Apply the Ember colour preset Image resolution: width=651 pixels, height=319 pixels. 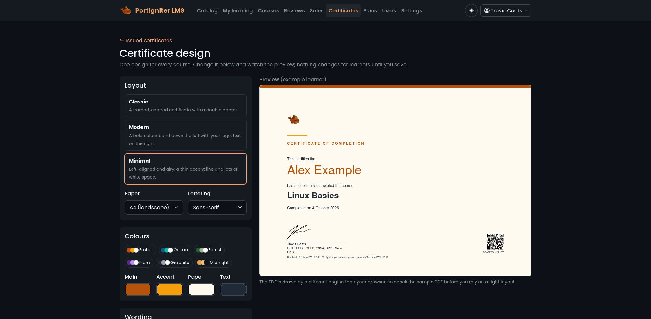click(140, 250)
